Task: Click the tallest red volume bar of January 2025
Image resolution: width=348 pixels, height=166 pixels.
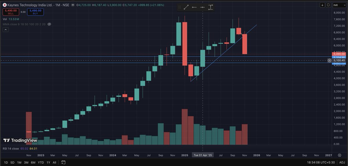Action: tap(185, 127)
